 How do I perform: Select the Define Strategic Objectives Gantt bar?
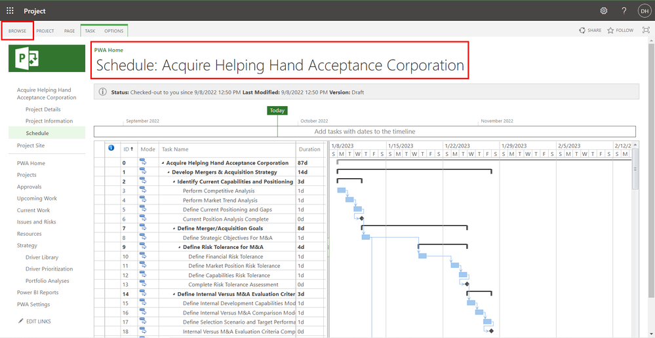[x=365, y=237]
